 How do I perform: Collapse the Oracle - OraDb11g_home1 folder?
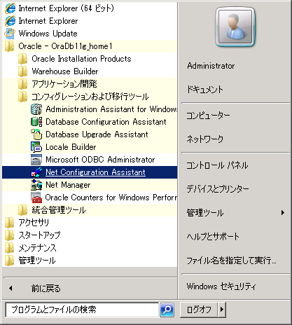(90, 46)
